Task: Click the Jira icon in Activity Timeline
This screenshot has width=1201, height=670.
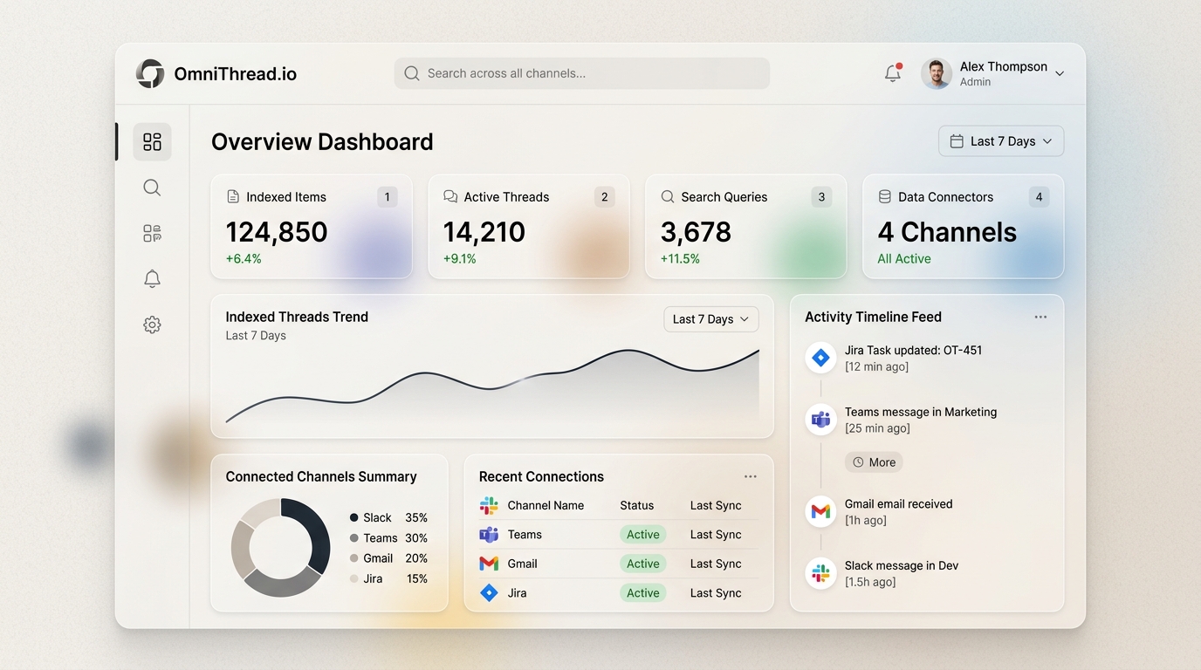Action: (820, 358)
